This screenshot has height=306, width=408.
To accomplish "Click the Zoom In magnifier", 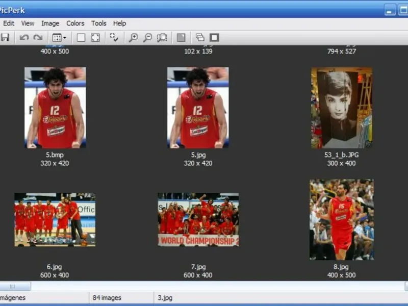I will pyautogui.click(x=133, y=37).
